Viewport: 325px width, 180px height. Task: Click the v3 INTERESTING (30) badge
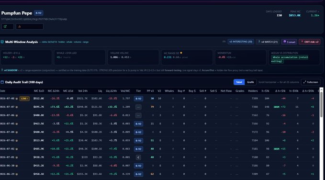(241, 42)
